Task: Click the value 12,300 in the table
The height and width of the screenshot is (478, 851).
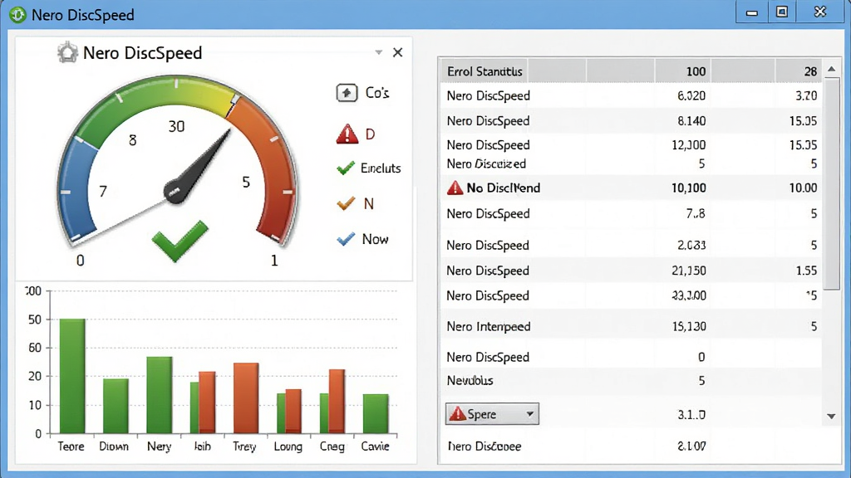Action: point(689,144)
